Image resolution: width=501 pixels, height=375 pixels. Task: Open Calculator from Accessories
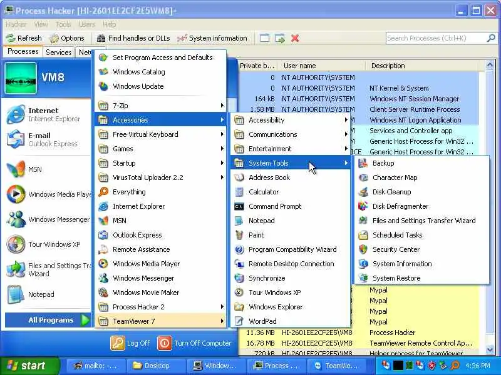click(x=290, y=192)
